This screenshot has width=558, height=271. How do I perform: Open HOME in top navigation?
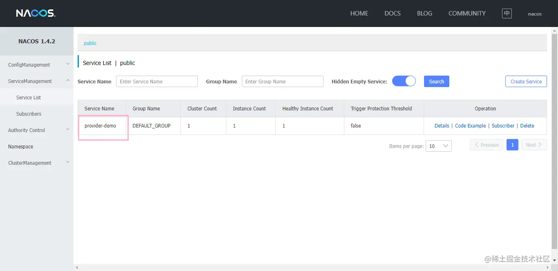click(359, 13)
